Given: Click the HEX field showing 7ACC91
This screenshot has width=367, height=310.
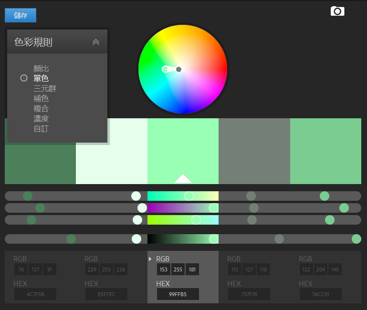Looking at the screenshot, I should [x=321, y=294].
